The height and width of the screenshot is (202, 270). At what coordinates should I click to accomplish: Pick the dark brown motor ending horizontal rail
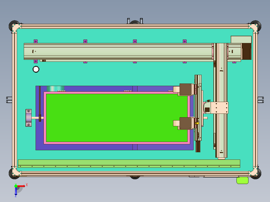coord(246,51)
